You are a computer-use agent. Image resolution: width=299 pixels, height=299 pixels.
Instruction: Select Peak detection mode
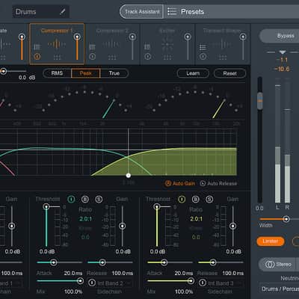(86, 73)
